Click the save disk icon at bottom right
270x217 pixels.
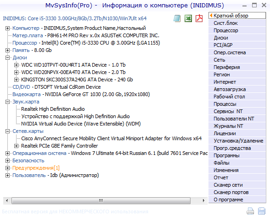click(x=261, y=211)
